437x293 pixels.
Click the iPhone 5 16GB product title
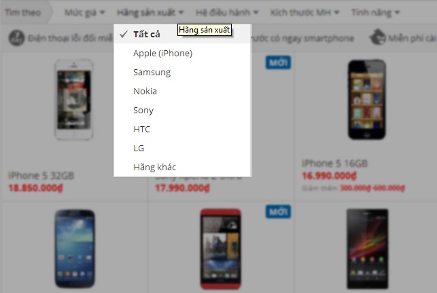click(335, 163)
